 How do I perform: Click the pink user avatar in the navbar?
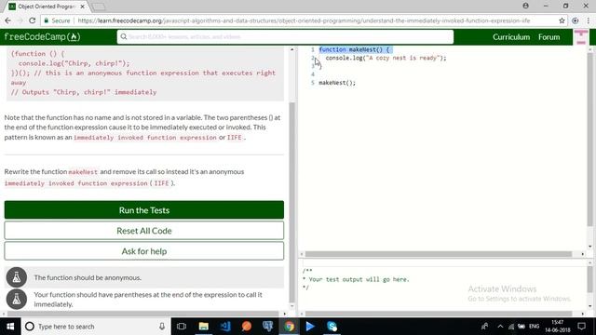coord(581,37)
